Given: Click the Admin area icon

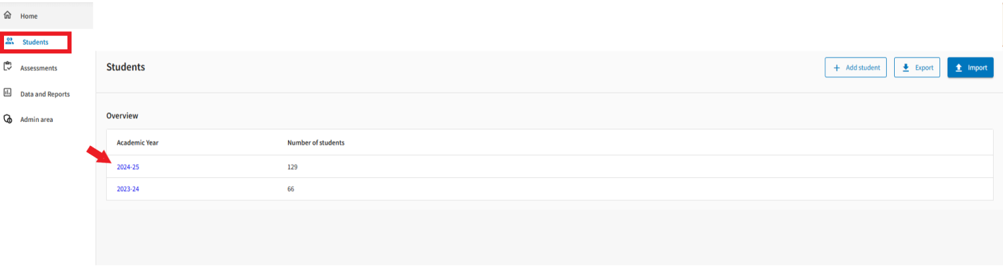Looking at the screenshot, I should (x=8, y=119).
